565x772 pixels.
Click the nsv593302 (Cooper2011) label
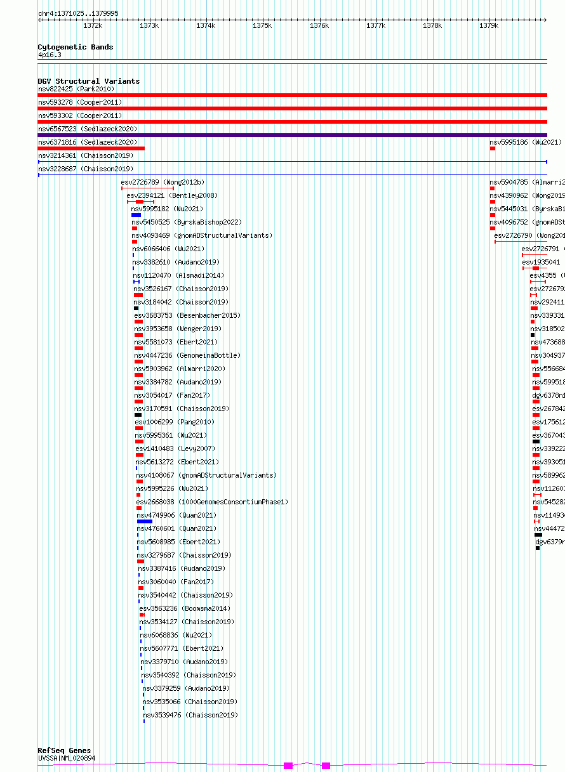(80, 115)
